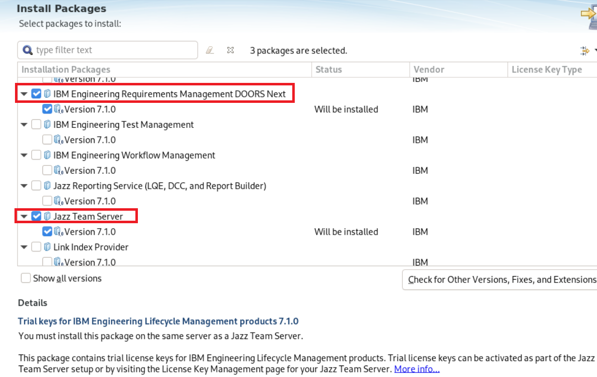Open the More info link
The image size is (597, 377).
pos(417,370)
